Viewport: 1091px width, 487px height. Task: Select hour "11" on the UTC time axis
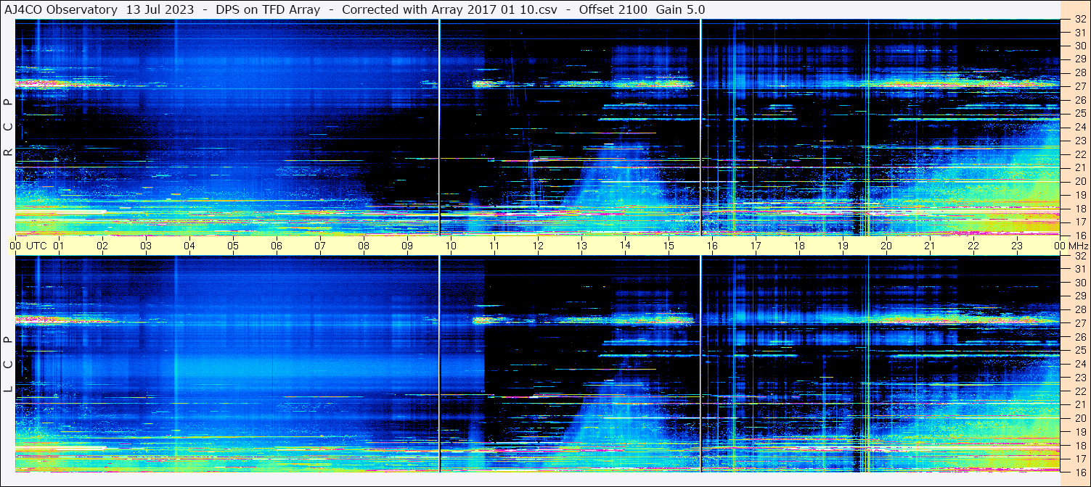coord(494,246)
